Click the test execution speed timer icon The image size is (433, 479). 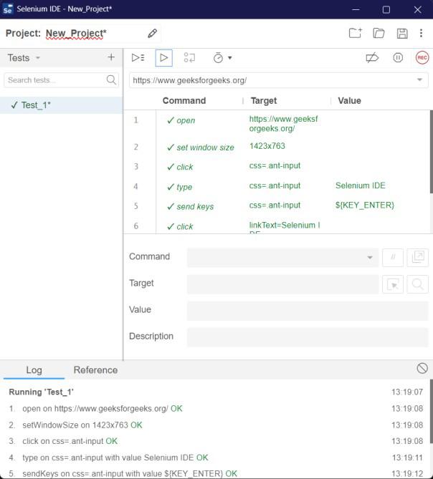pos(218,58)
